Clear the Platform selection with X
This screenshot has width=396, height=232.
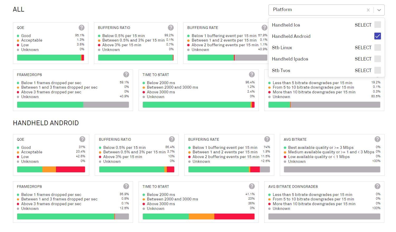click(x=368, y=10)
